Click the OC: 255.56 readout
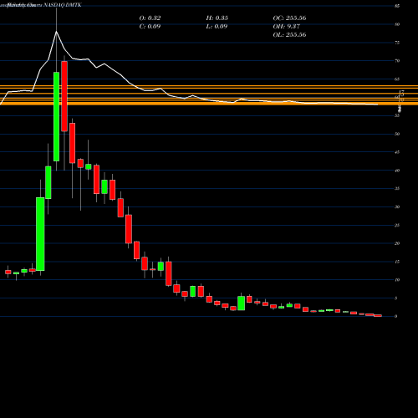Screen dimensions: 418x418 (x=289, y=18)
